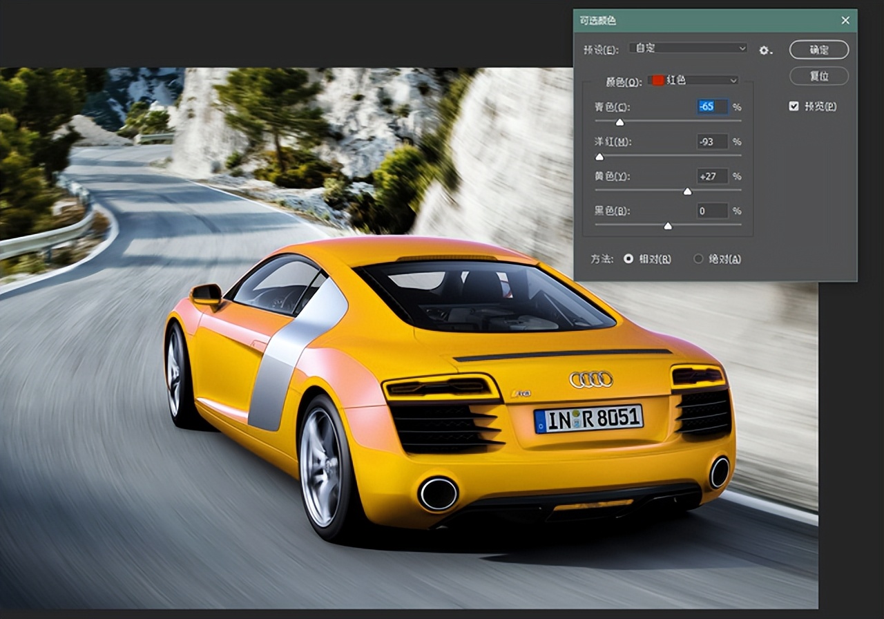Toggle the Preview (预览) checkbox
The image size is (884, 619).
click(794, 106)
